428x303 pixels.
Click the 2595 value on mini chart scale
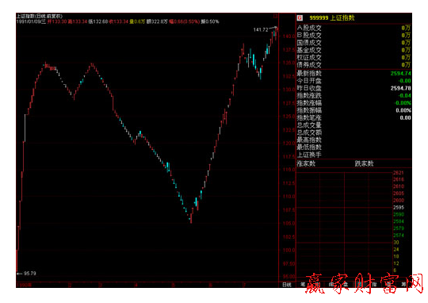[399, 207]
